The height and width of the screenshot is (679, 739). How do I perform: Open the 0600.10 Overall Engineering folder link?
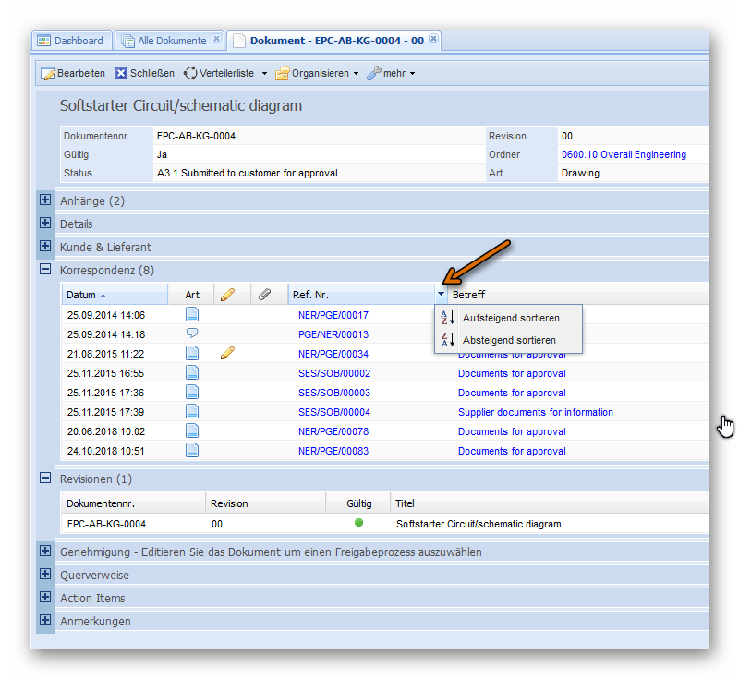click(x=624, y=154)
